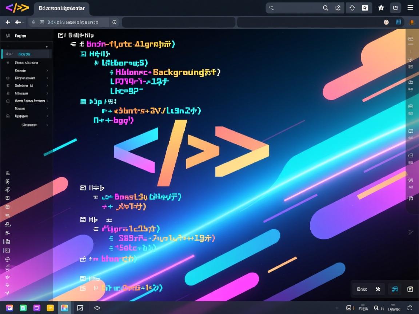Open the hamburger menu at top right
Screen dimensions: 419x314
pyautogui.click(x=410, y=8)
